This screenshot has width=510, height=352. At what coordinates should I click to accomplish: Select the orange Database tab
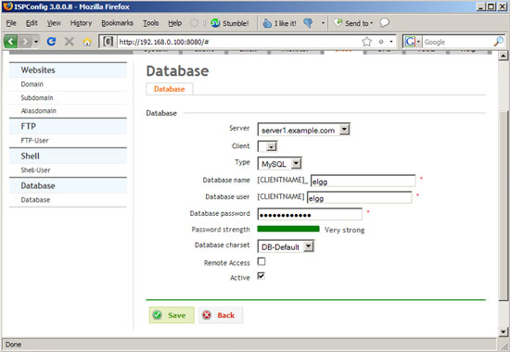coord(169,89)
